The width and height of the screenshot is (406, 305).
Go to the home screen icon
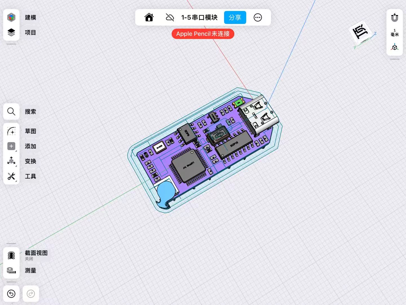pos(149,18)
